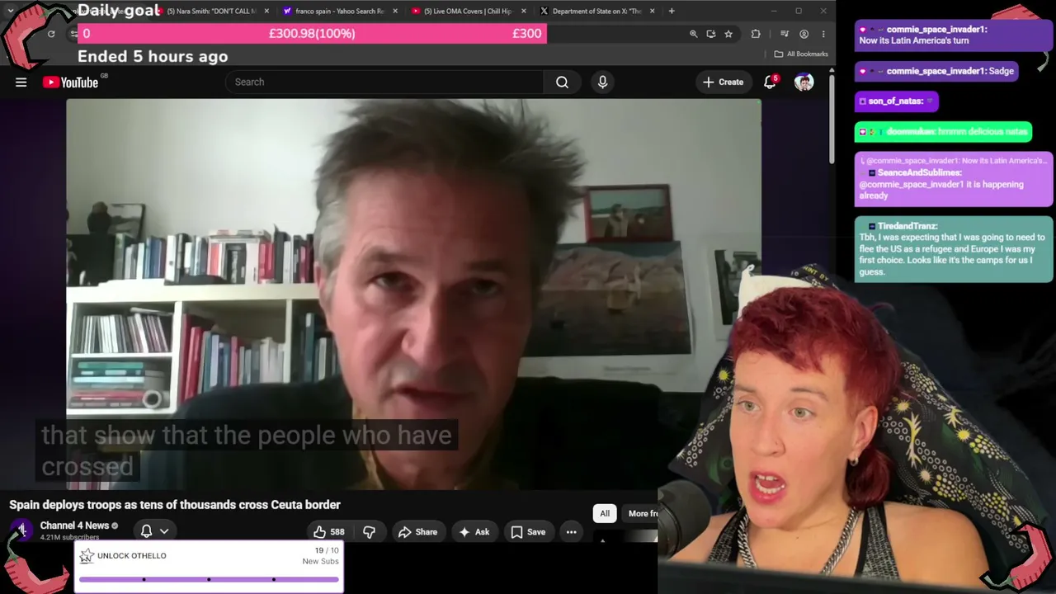Switch to Live OMA Covers tab

(x=467, y=11)
